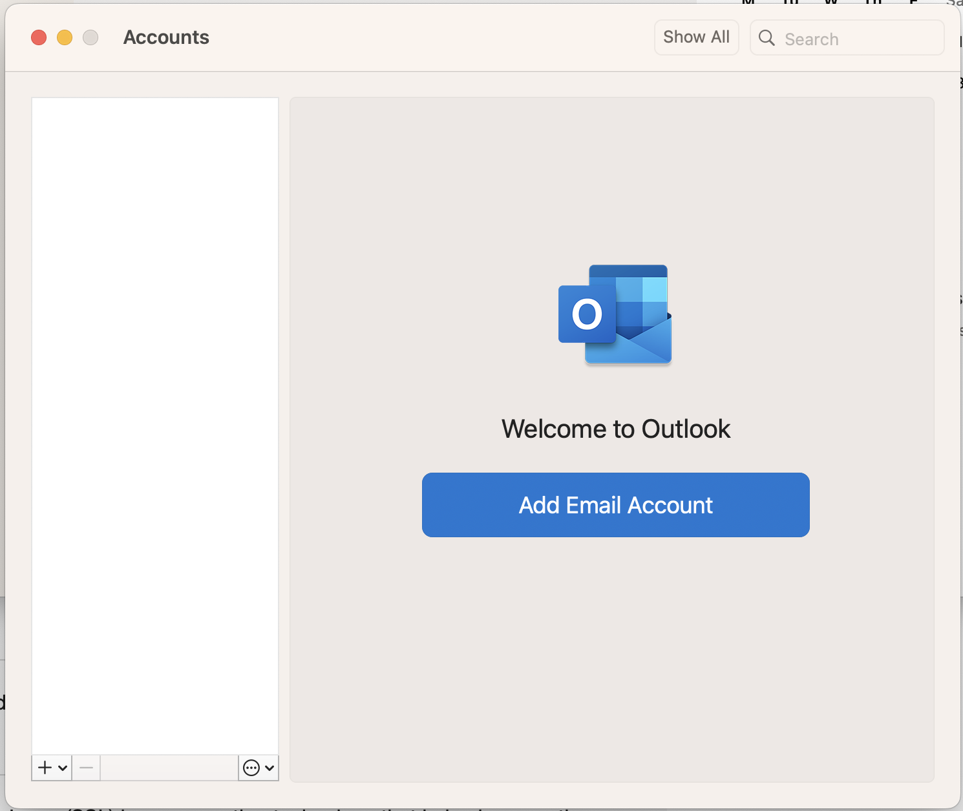
Task: Expand the chevron next to the ellipsis icon
Action: coord(270,768)
